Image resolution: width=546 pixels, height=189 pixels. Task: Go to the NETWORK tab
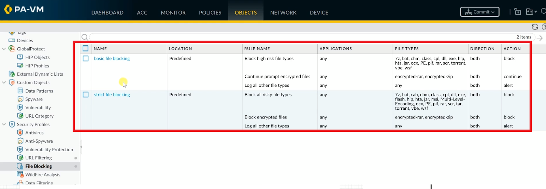[x=283, y=13]
